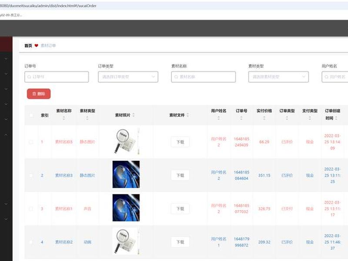Sort by 素材类型 column arrows

[x=87, y=118]
